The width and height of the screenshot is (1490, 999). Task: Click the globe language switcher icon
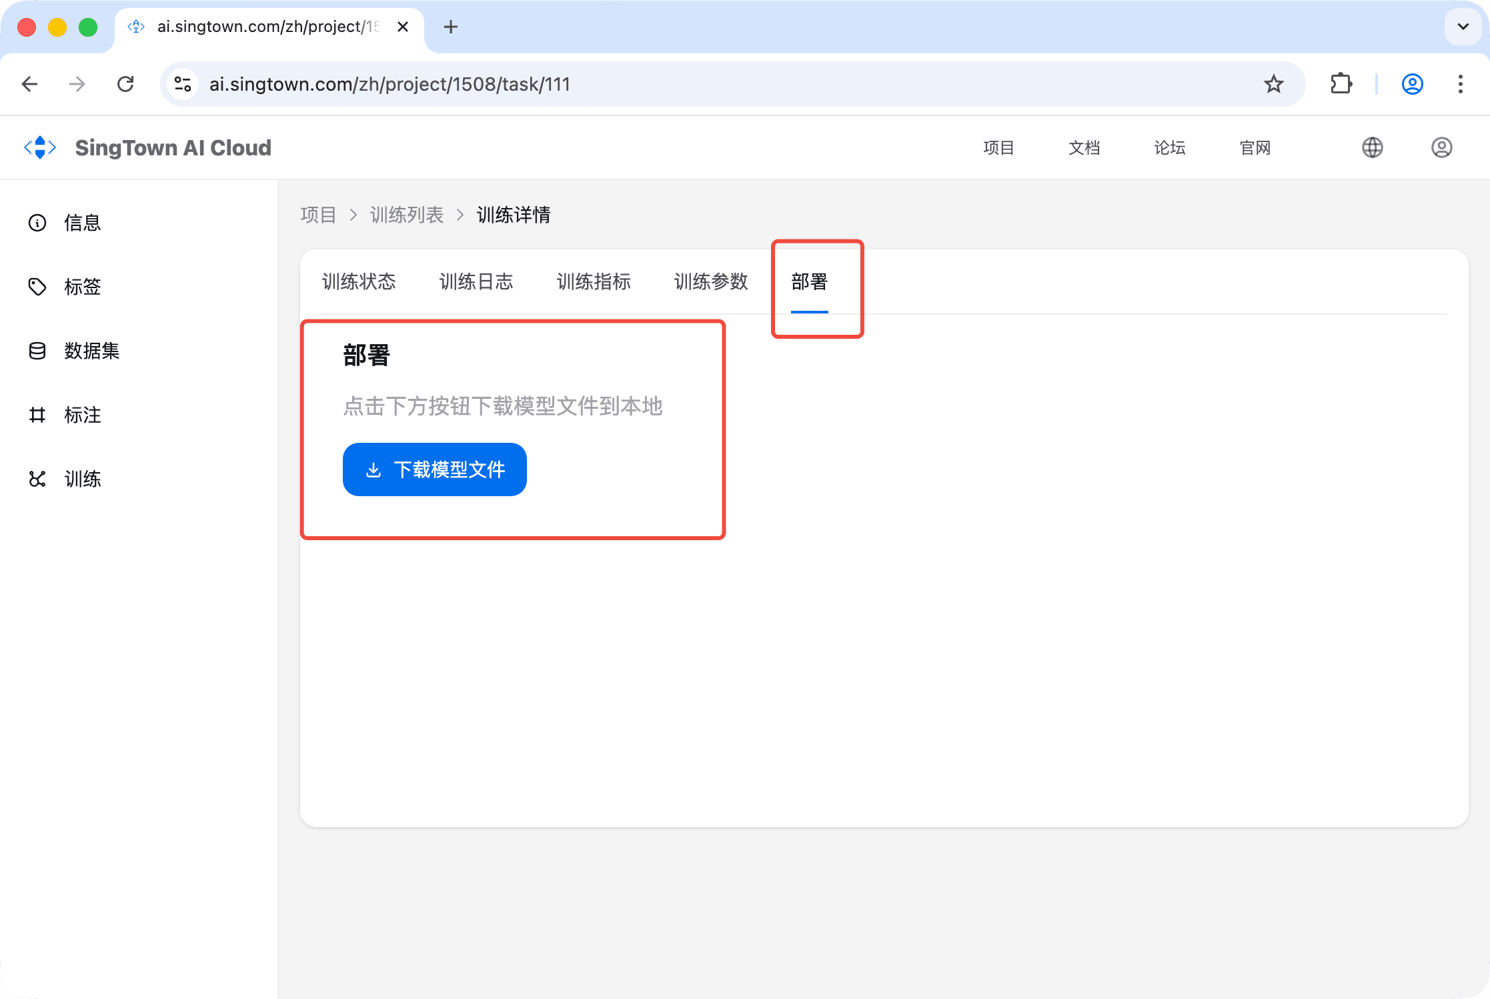pyautogui.click(x=1372, y=147)
